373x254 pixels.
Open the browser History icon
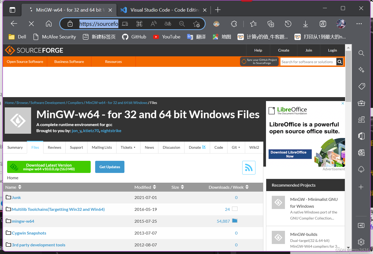click(x=288, y=24)
